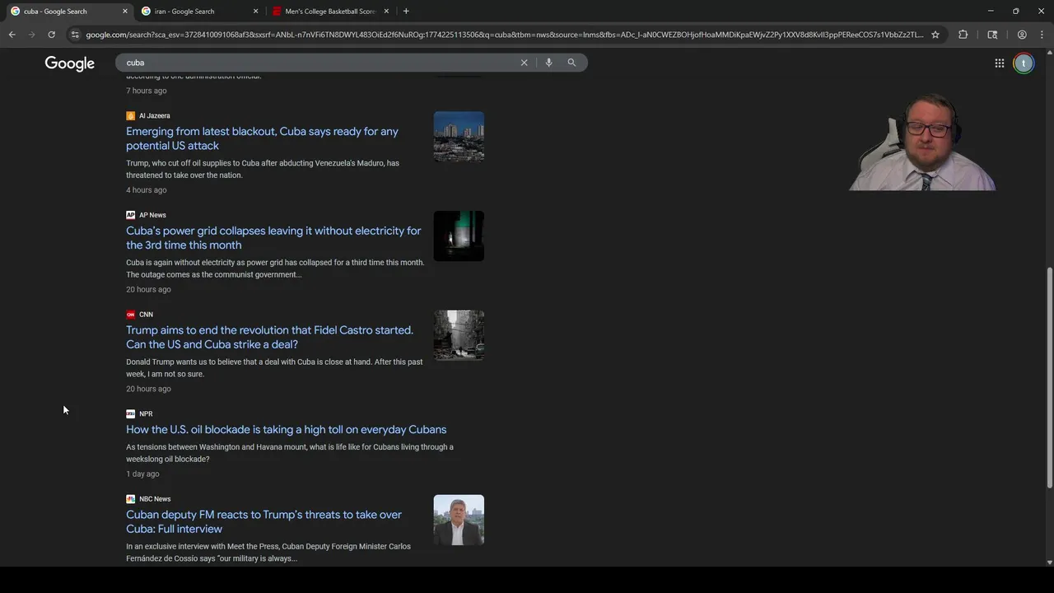Submit search with magnifying glass icon
Viewport: 1054px width, 593px height.
pos(571,63)
